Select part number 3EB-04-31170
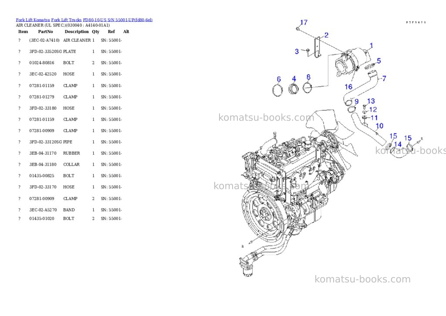 coord(43,153)
